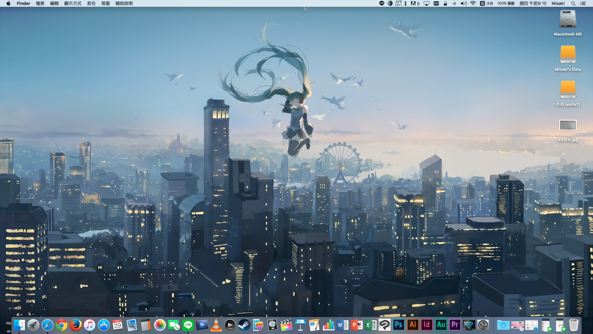
Task: Toggle the Wi-Fi menu bar icon
Action: point(473,3)
